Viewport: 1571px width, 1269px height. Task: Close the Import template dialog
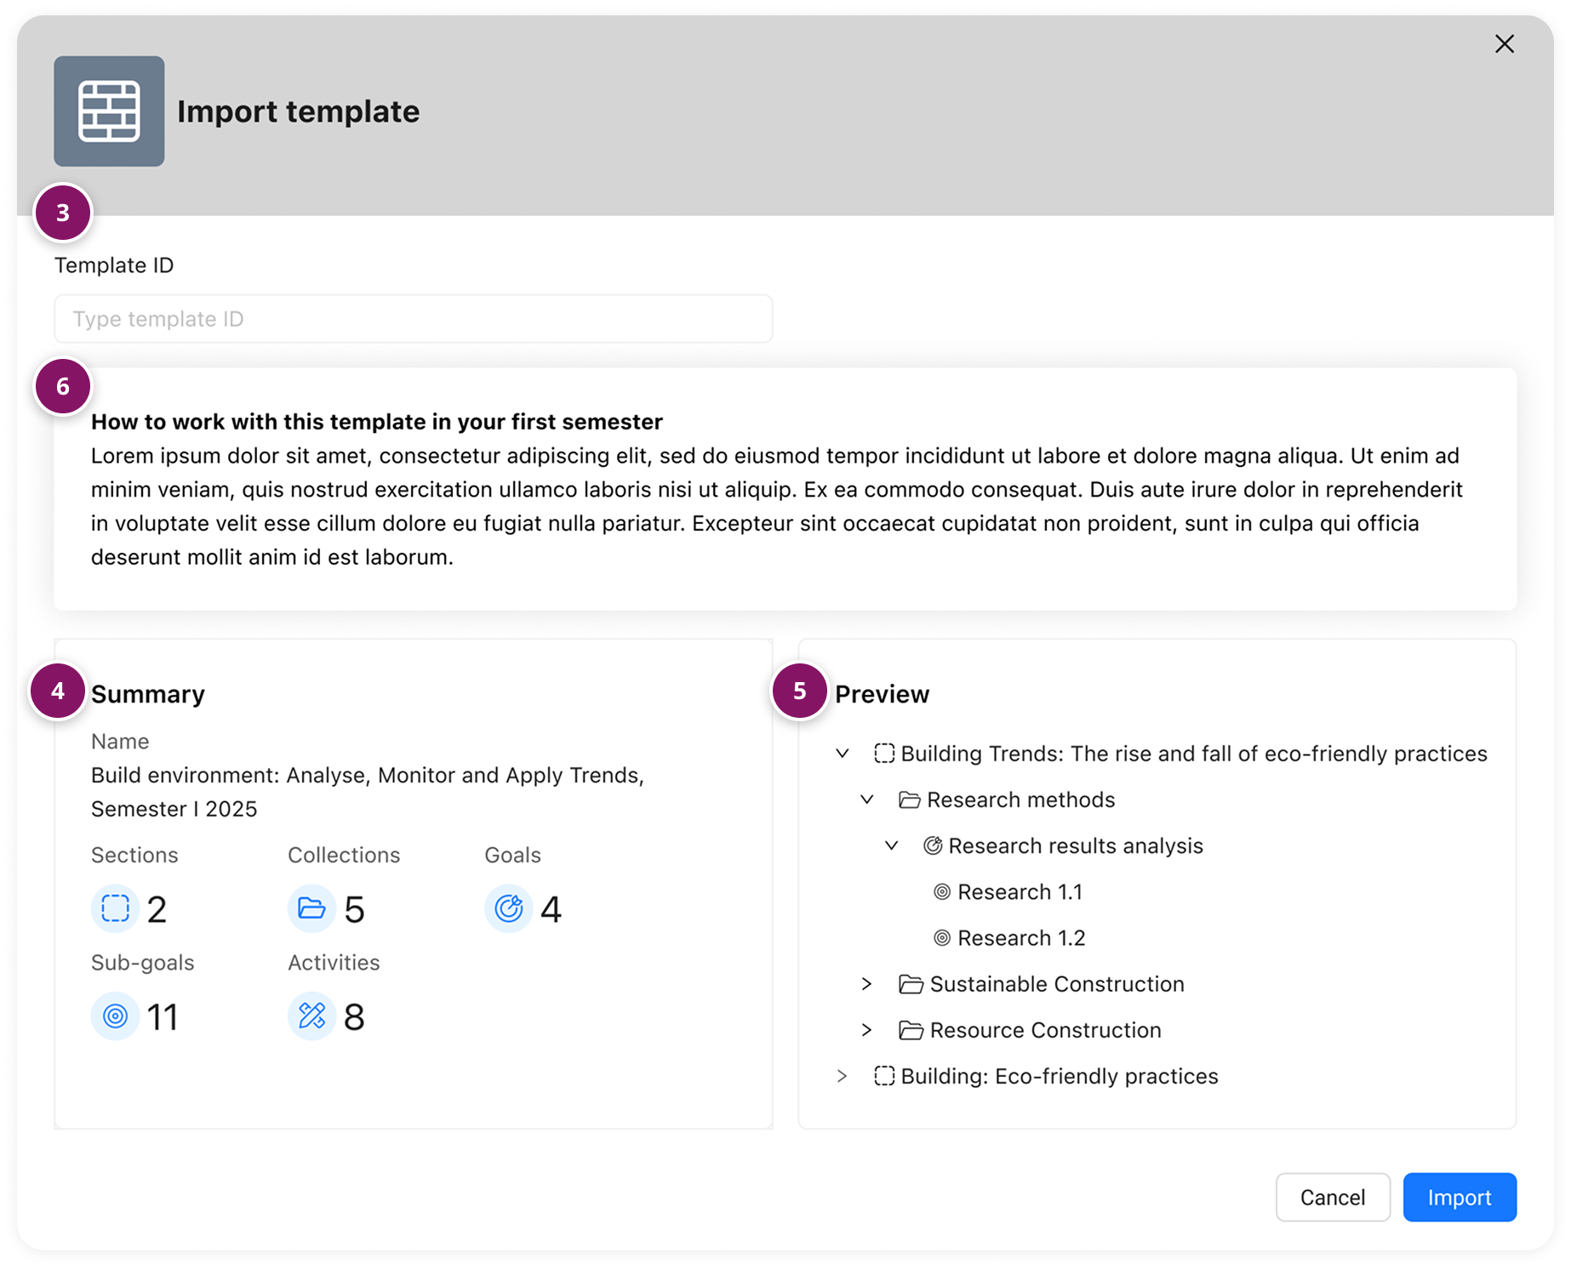1504,44
